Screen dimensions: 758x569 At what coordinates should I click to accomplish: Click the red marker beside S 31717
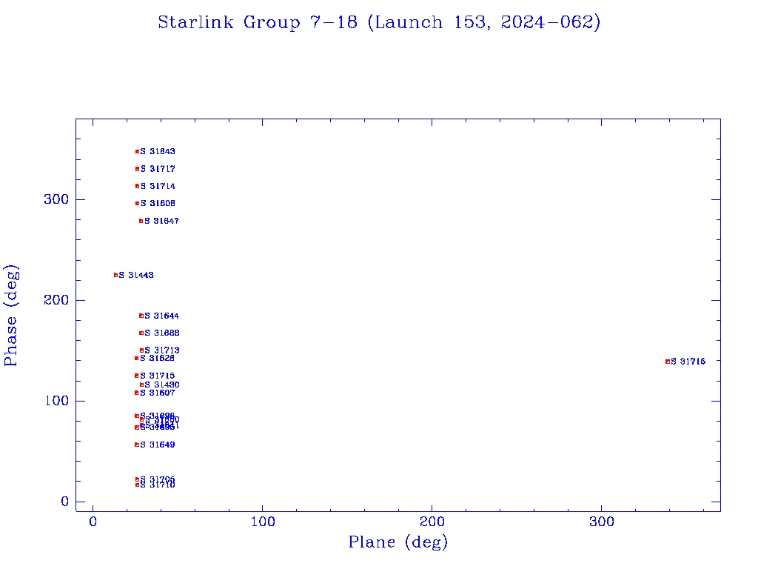point(137,169)
